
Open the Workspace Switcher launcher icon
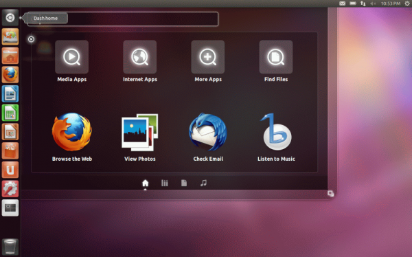click(x=10, y=208)
